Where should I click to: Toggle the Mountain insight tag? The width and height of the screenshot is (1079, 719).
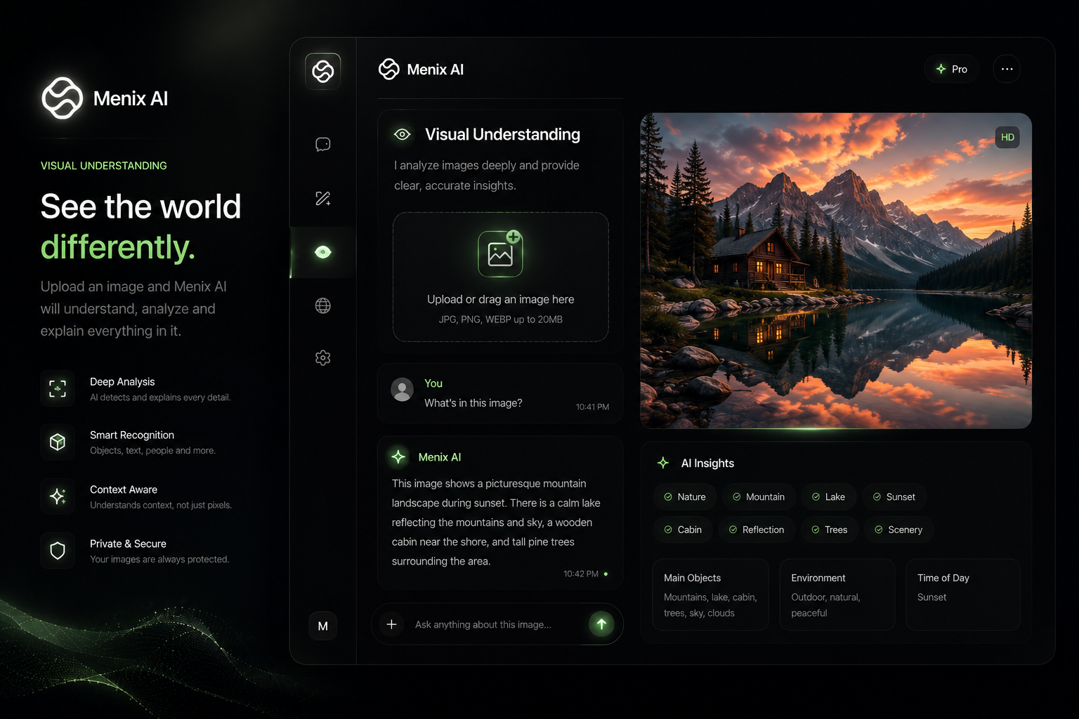pos(759,496)
